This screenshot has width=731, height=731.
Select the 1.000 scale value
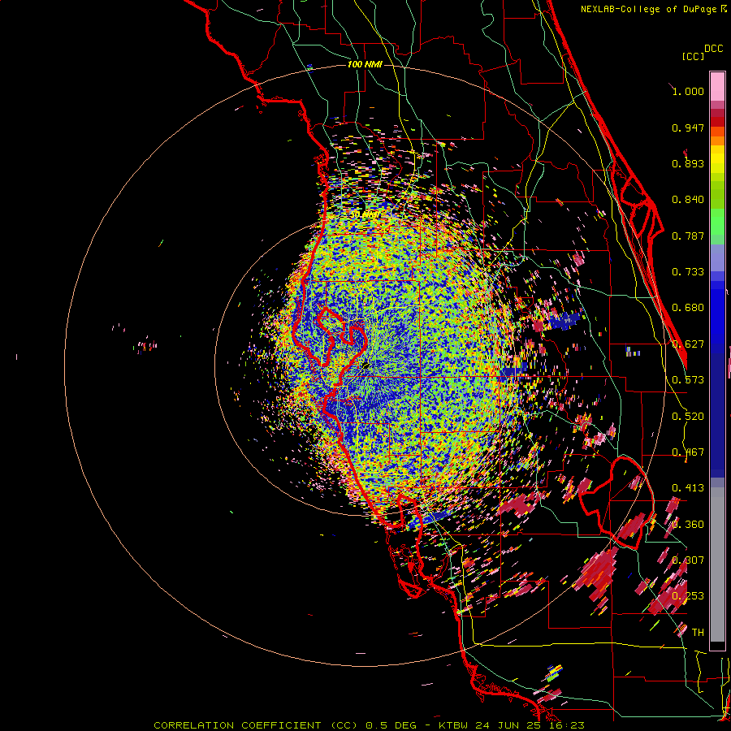tap(688, 91)
